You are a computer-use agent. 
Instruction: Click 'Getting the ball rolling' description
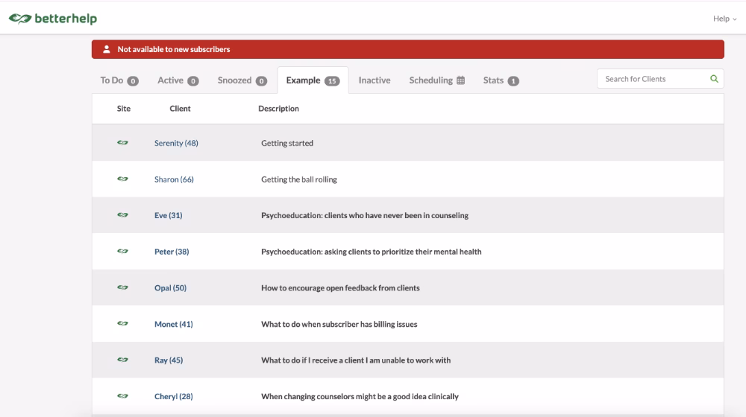(299, 179)
